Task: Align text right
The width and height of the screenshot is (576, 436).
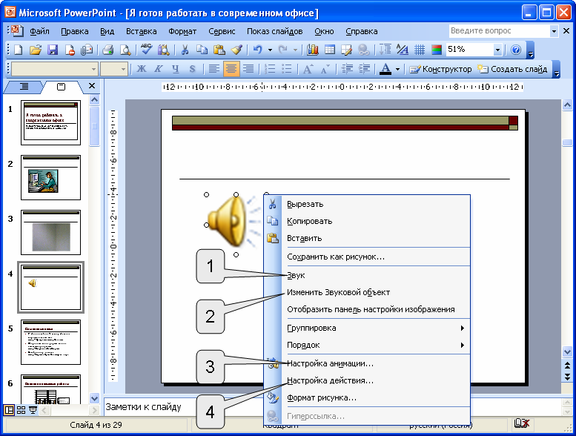Action: [248, 69]
